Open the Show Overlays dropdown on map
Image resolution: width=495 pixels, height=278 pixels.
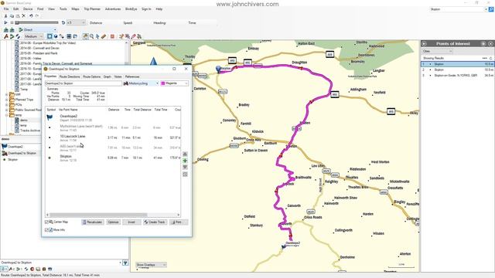tap(151, 265)
